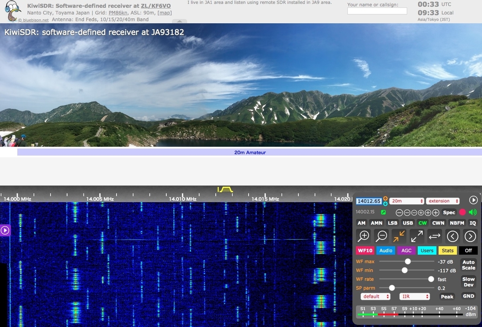This screenshot has width=482, height=327.
Task: Click the 14.005 MHz scale label
Action: coord(100,199)
